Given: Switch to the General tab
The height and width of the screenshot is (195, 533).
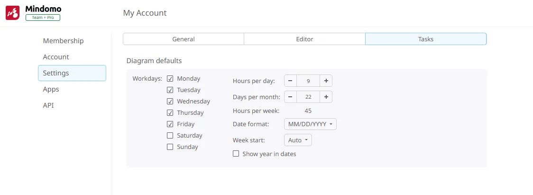Looking at the screenshot, I should coord(184,39).
